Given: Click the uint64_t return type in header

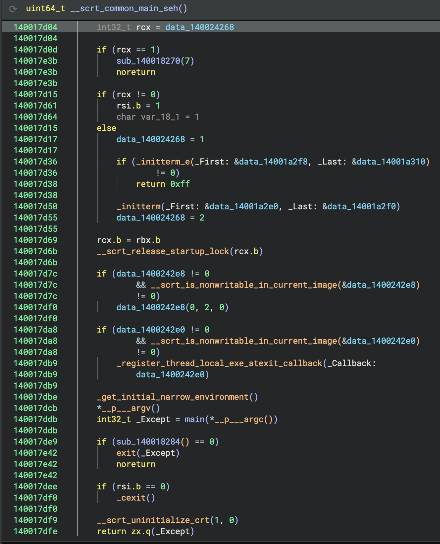Looking at the screenshot, I should coord(45,8).
